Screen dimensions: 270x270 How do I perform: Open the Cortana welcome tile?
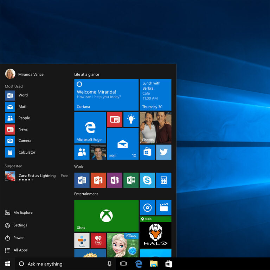106,95
